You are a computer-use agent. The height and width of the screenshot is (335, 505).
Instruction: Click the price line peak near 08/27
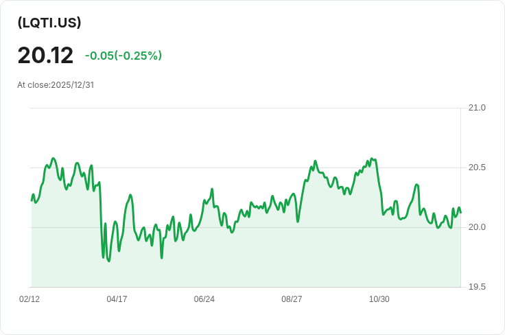[315, 161]
